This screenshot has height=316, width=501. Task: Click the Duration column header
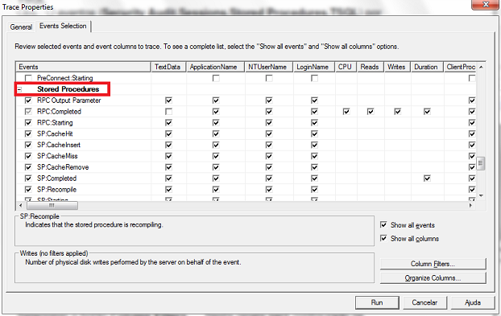click(x=427, y=67)
